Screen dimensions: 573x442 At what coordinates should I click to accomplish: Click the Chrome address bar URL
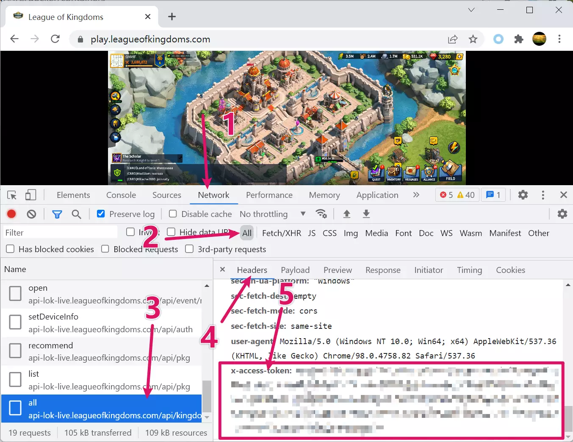(150, 39)
